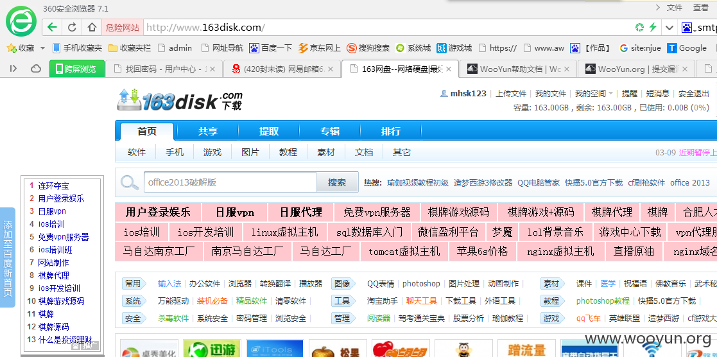717x357 pixels.
Task: Open the 游戏 category
Action: pos(212,152)
